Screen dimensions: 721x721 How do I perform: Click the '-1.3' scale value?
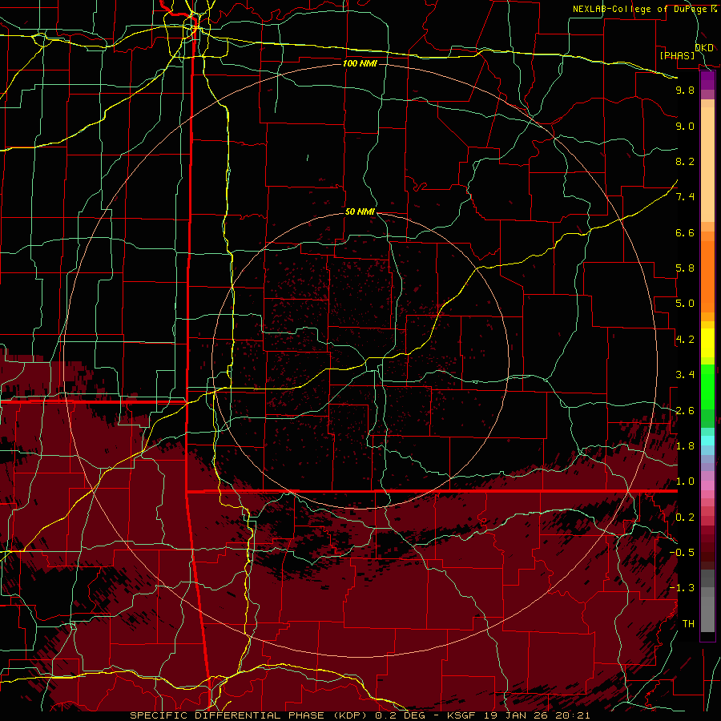point(682,588)
